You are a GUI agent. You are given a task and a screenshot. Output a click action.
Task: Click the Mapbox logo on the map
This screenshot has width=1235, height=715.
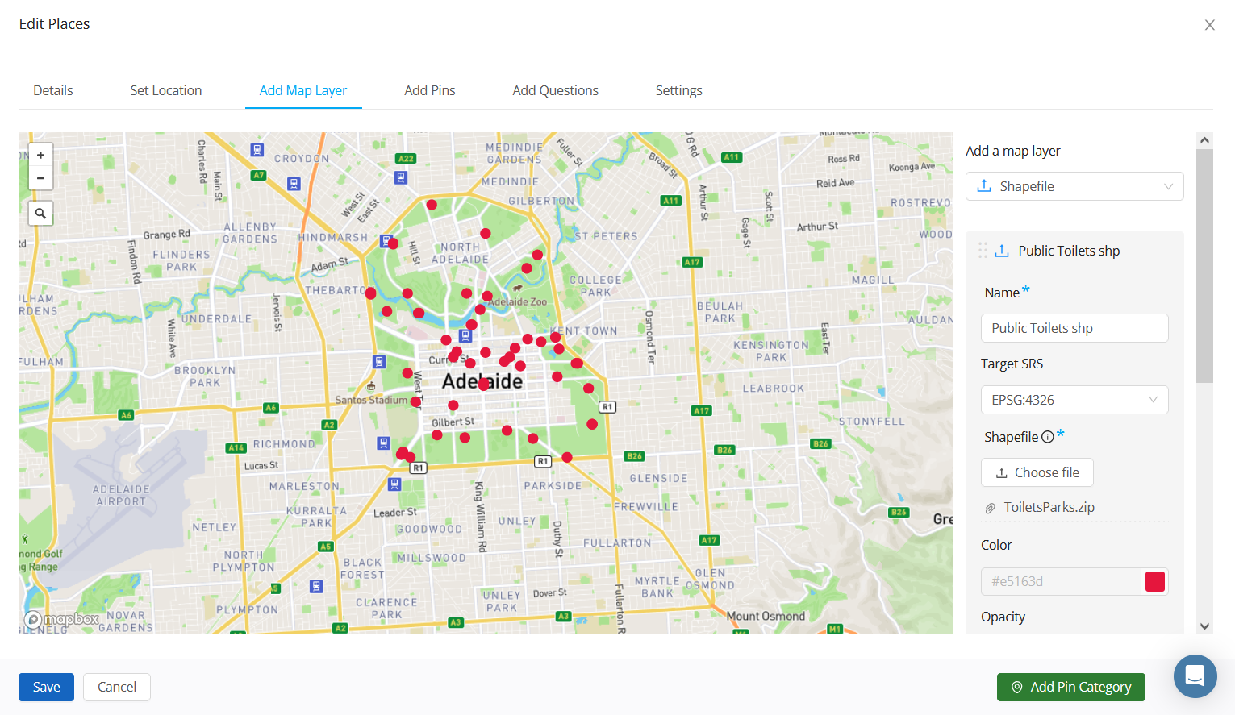61,620
